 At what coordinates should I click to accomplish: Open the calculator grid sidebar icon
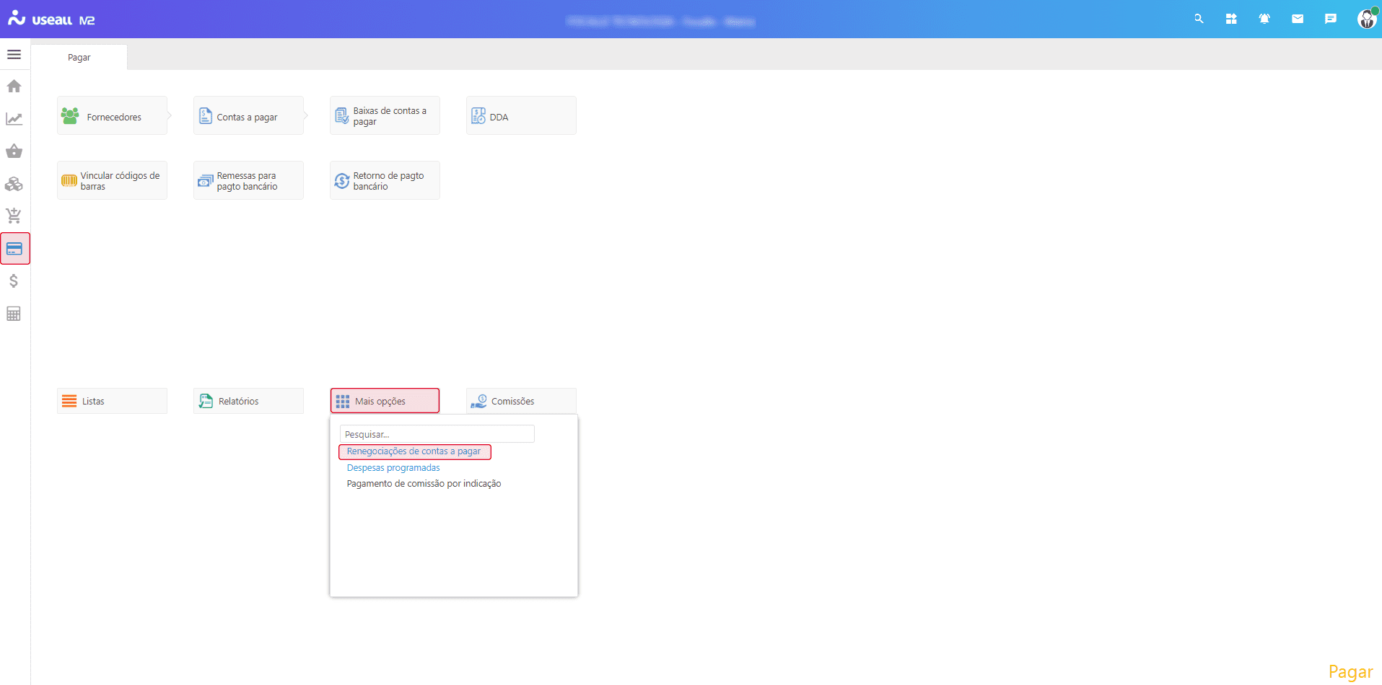[x=14, y=314]
